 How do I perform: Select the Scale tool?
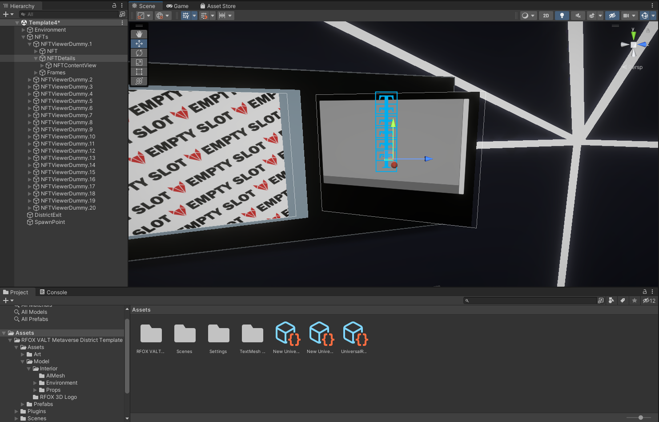pyautogui.click(x=139, y=62)
